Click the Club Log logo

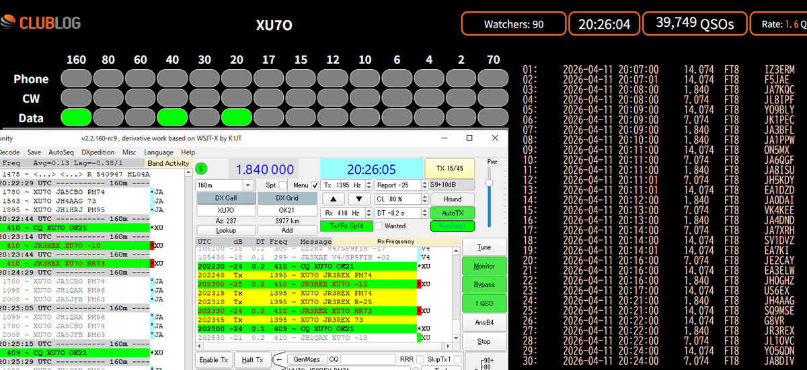point(40,24)
